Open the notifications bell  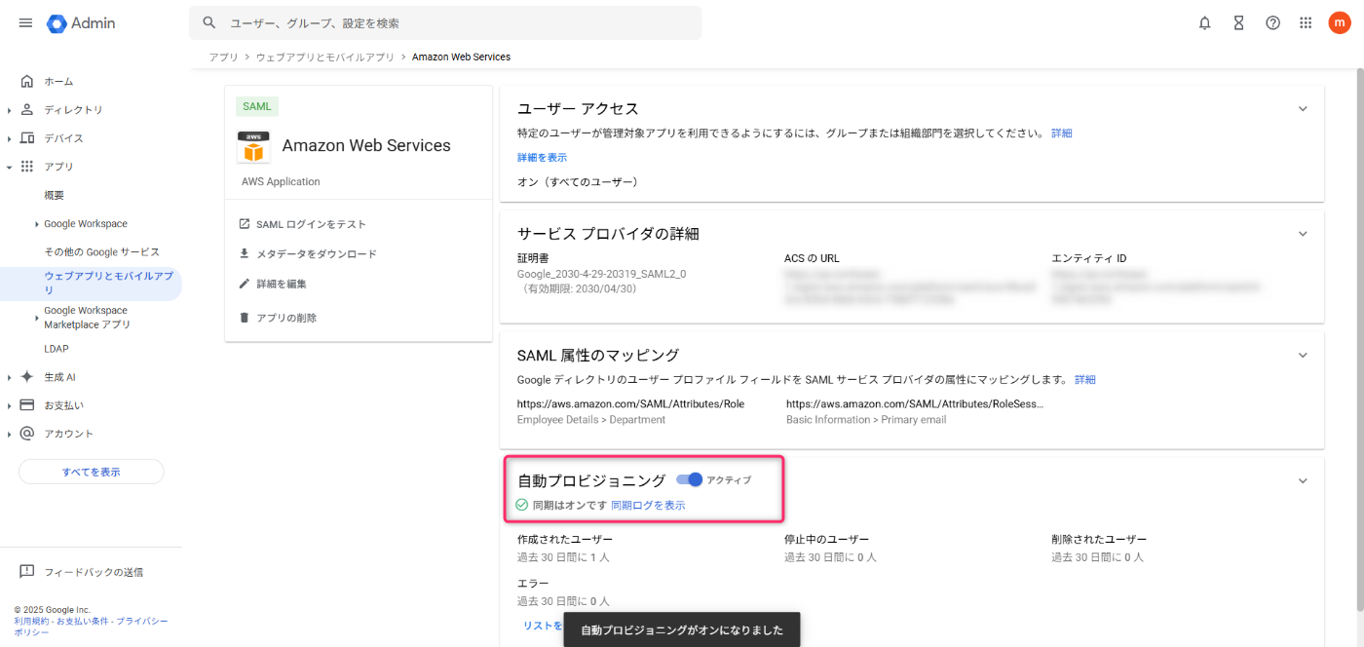tap(1205, 22)
